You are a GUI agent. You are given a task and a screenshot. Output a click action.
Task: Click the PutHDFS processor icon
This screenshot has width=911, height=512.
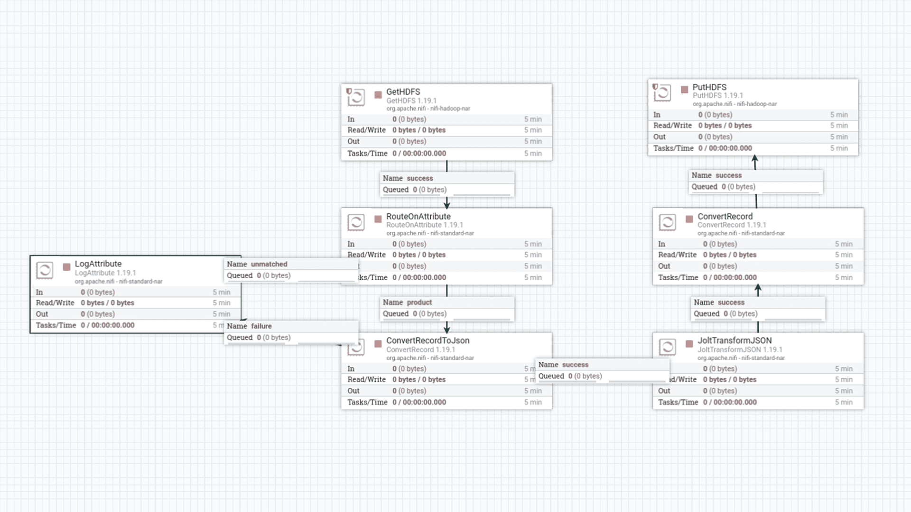[x=662, y=92]
